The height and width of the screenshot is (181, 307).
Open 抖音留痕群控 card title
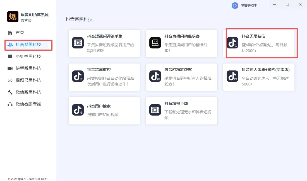click(x=99, y=70)
